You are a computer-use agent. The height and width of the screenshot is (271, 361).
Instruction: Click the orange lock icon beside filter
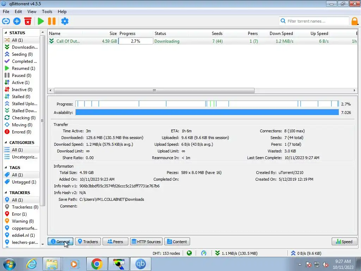pyautogui.click(x=355, y=21)
